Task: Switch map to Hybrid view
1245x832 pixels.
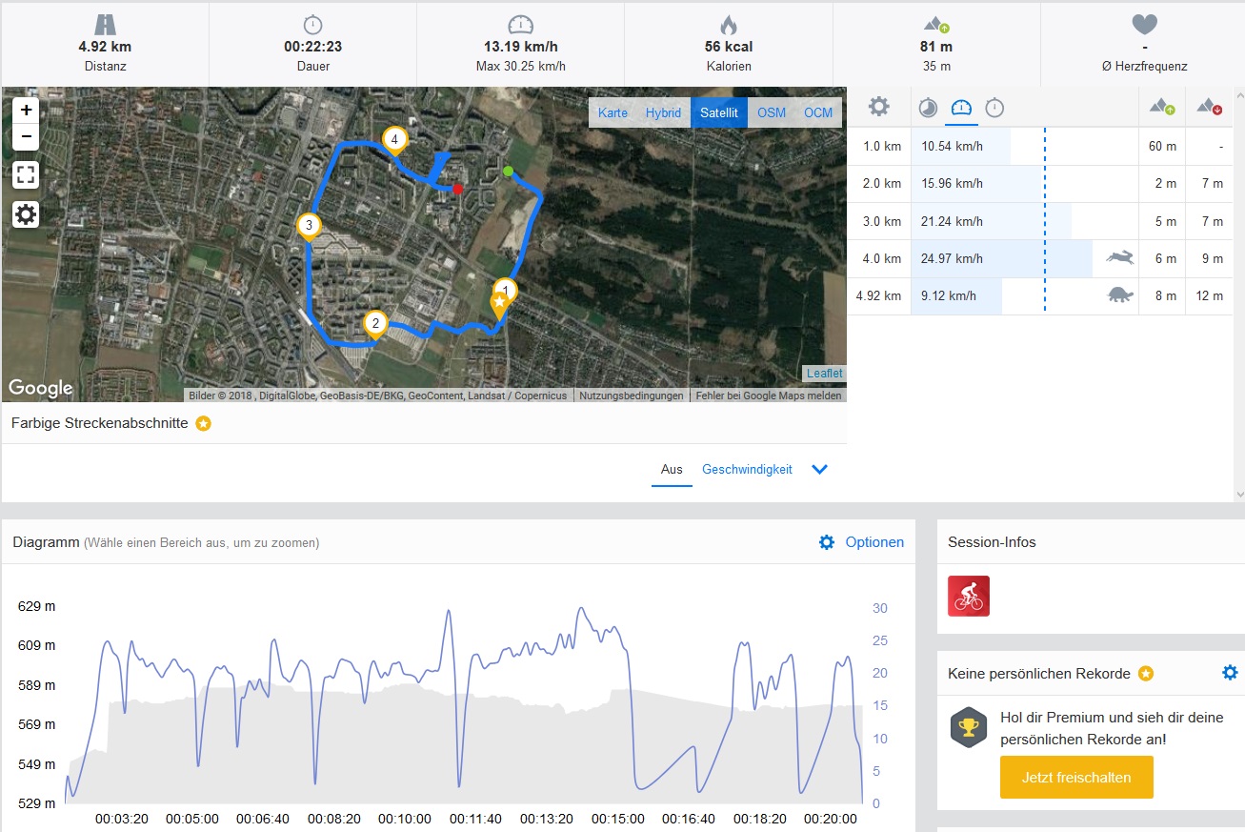Action: pyautogui.click(x=663, y=112)
